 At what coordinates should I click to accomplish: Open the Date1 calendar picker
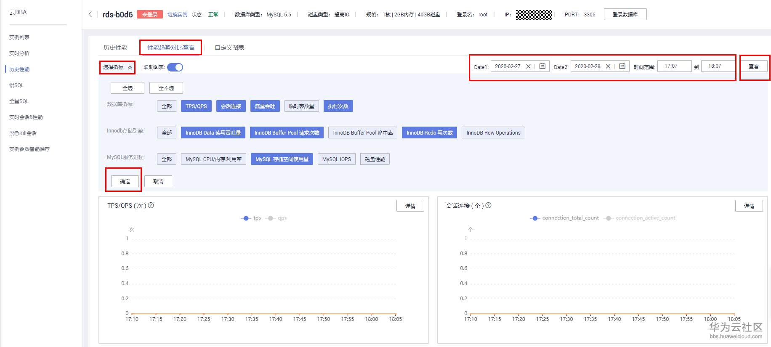(x=542, y=66)
